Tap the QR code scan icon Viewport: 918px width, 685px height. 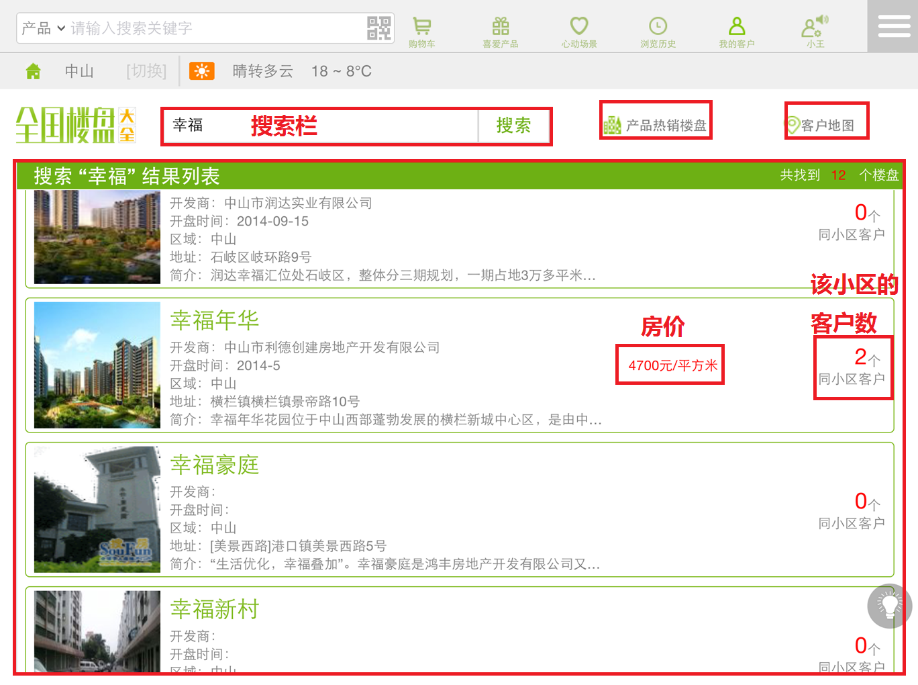(379, 28)
